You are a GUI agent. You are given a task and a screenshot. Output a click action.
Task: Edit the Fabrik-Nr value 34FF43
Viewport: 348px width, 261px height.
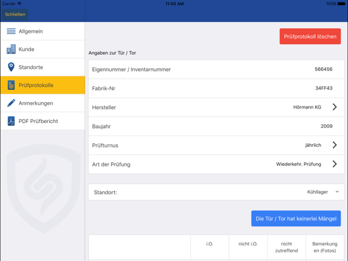(324, 88)
